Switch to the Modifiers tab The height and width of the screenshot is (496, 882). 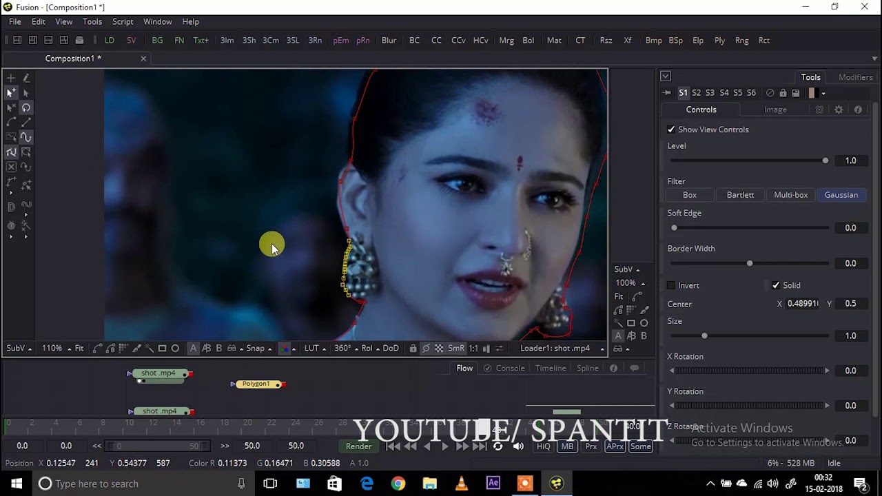856,77
